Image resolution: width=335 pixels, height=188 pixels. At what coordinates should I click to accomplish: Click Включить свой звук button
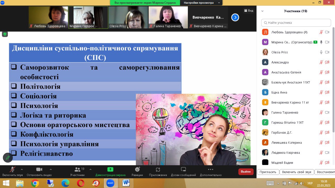(x=297, y=172)
